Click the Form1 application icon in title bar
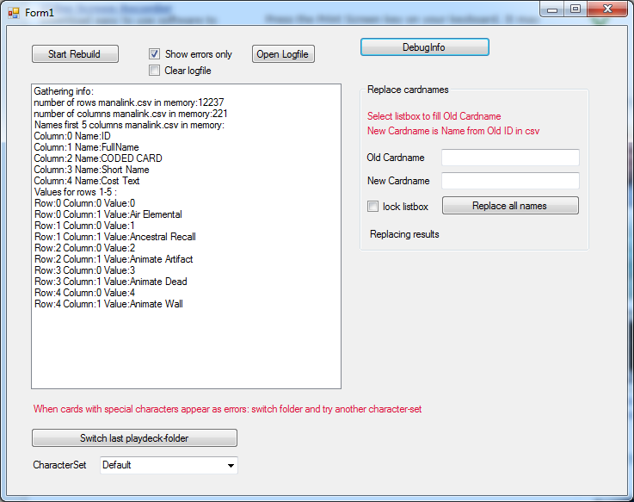This screenshot has width=634, height=502. click(x=13, y=13)
